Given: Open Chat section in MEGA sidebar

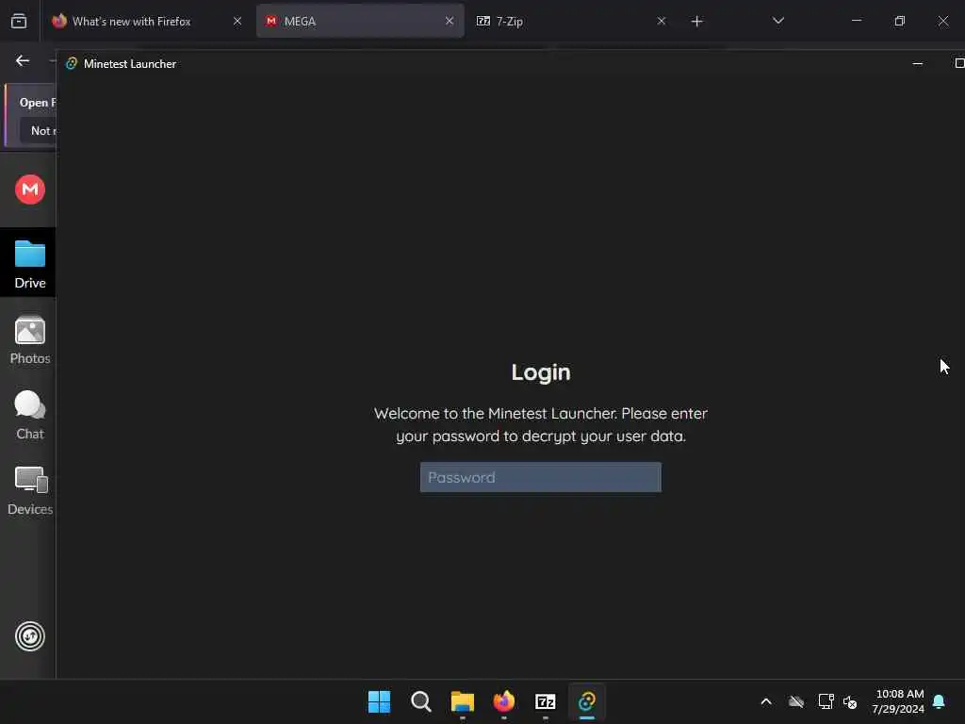Looking at the screenshot, I should (29, 416).
